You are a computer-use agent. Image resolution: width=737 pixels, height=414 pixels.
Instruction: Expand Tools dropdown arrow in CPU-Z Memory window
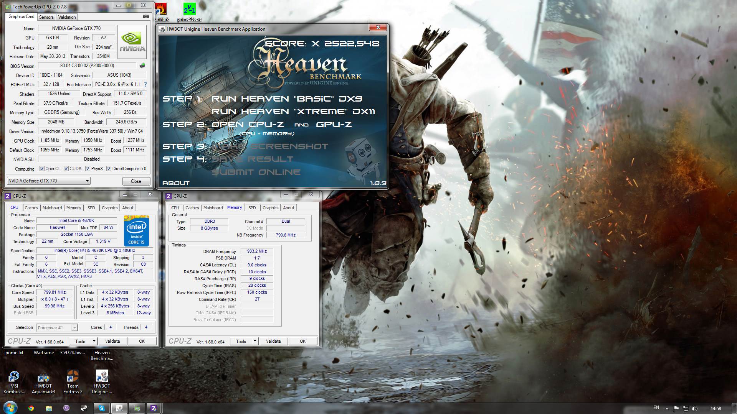tap(254, 341)
